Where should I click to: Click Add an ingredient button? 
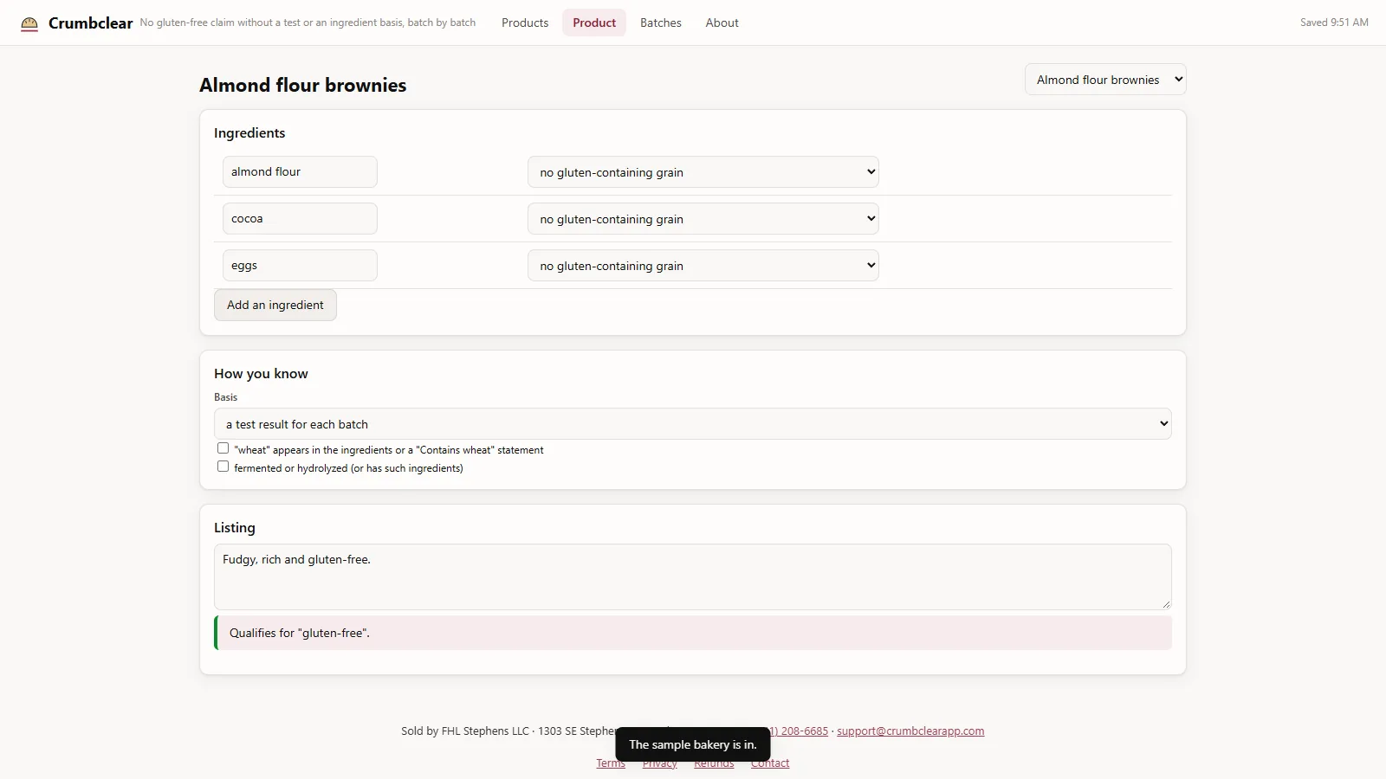[x=275, y=305]
